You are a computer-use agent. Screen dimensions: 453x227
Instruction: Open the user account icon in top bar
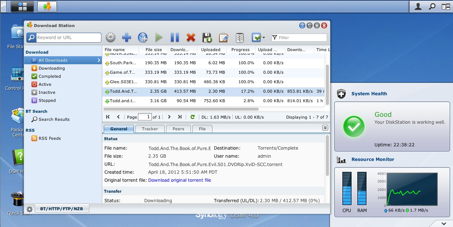tap(418, 6)
